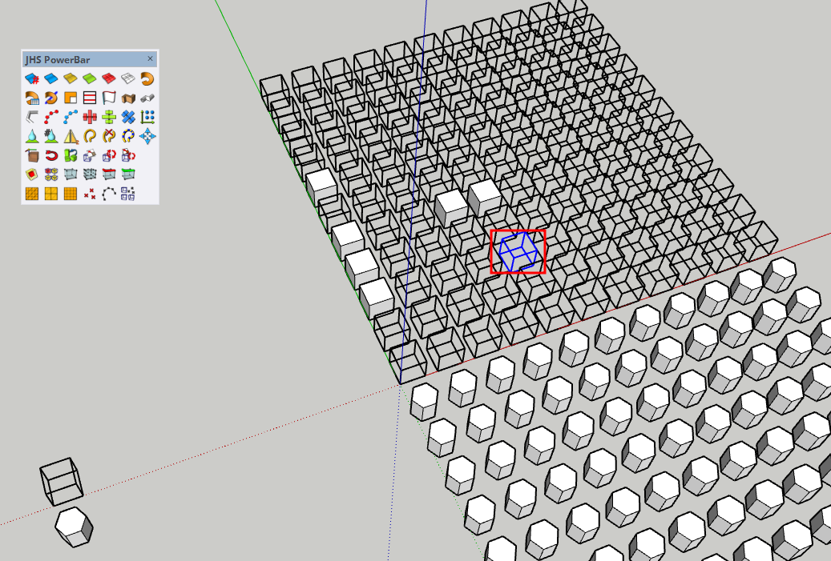Viewport: 831px width, 561px height.
Task: Click the blue four-way arrows icon
Action: point(147,136)
